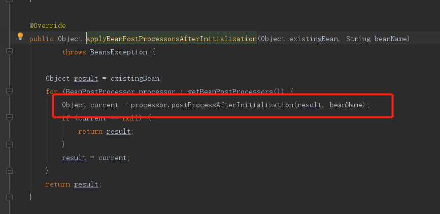The width and height of the screenshot is (440, 214).
Task: Click the final 'return result' statement
Action: pyautogui.click(x=73, y=184)
